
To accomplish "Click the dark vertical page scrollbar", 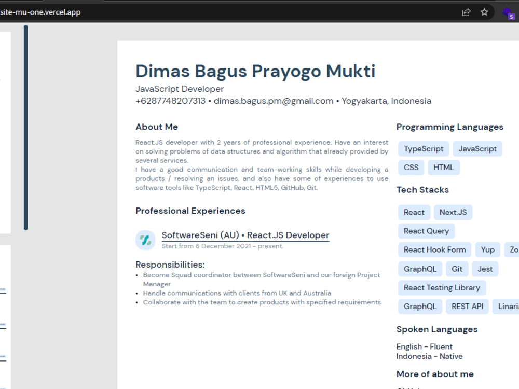I will pyautogui.click(x=25, y=130).
